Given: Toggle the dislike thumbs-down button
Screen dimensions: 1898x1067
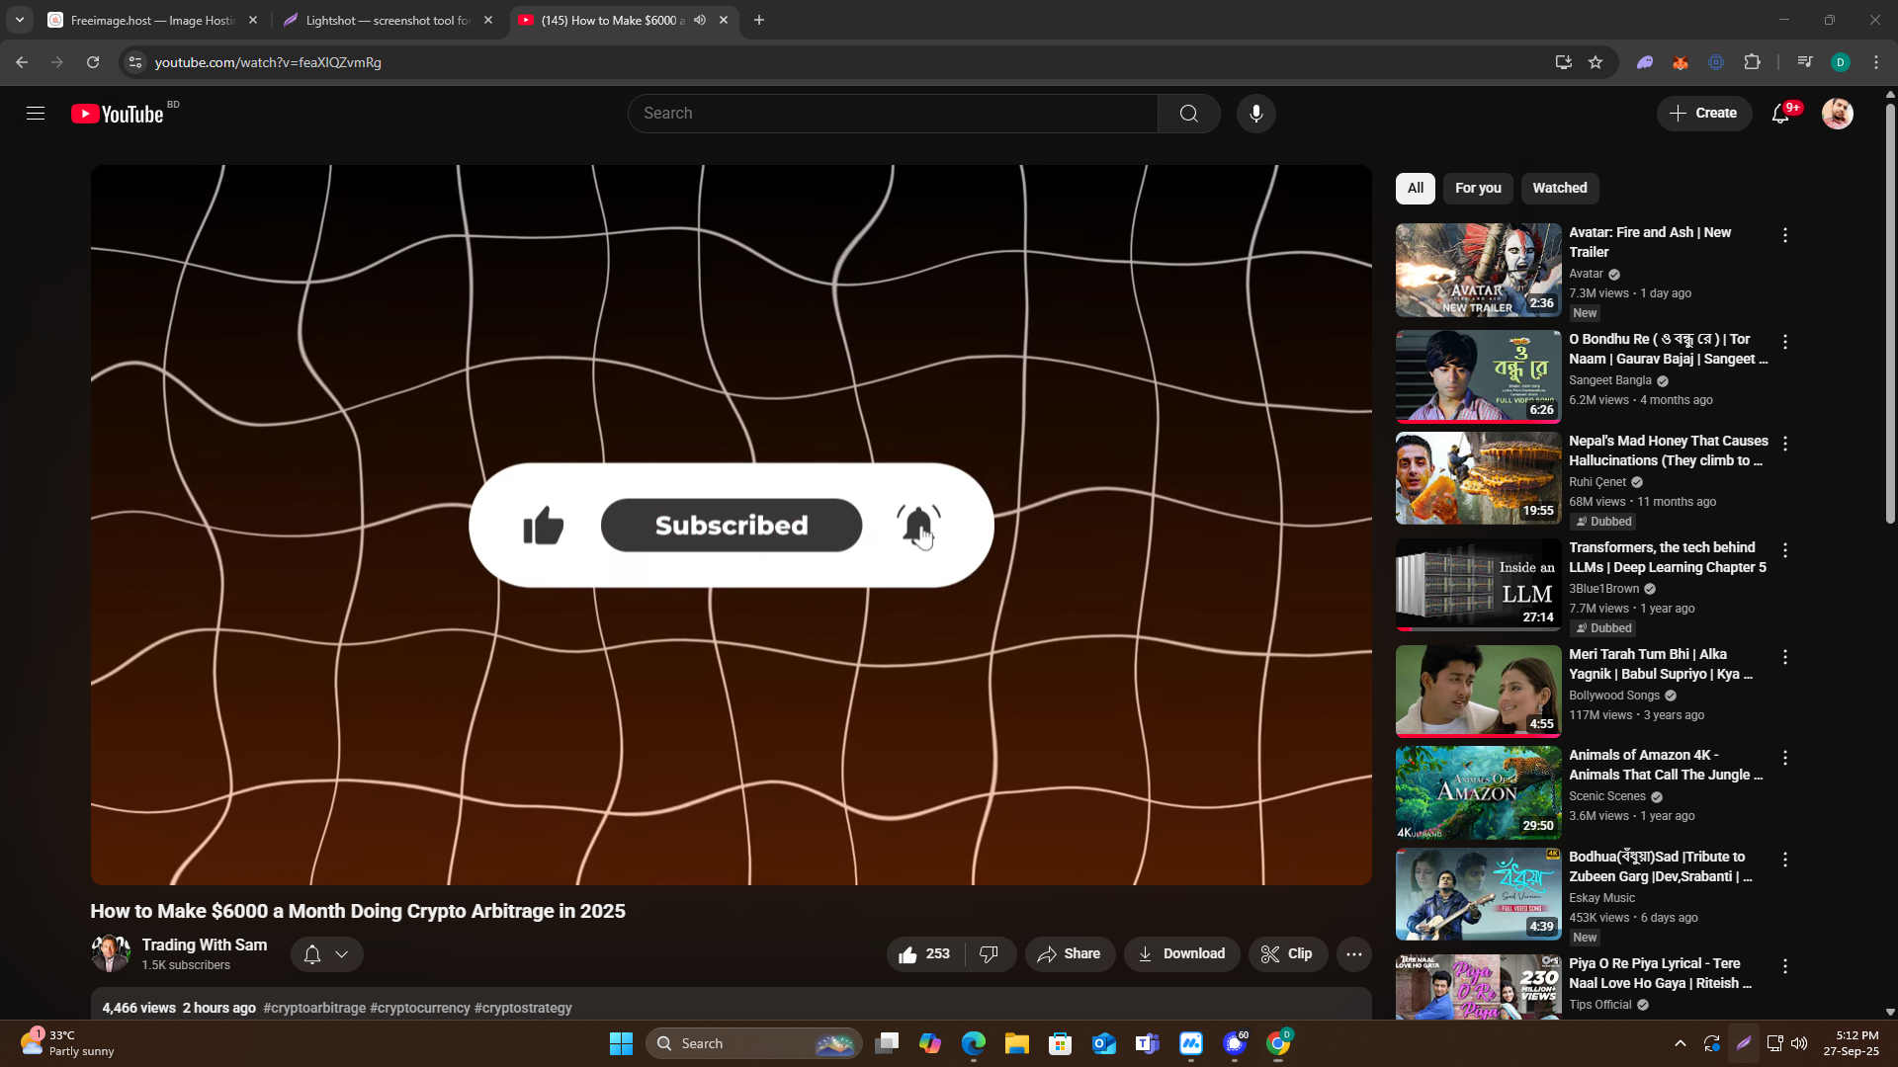Looking at the screenshot, I should pyautogui.click(x=989, y=954).
